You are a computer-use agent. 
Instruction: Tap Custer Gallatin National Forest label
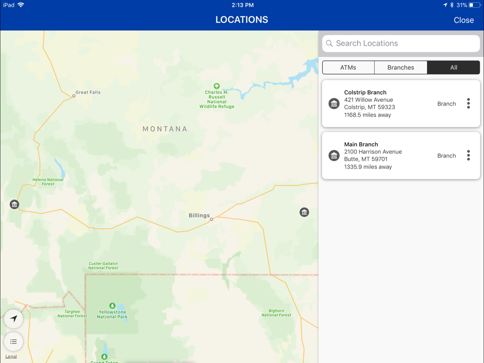(103, 266)
